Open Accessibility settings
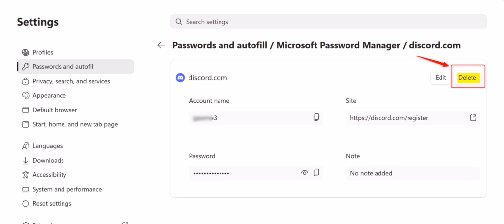The height and width of the screenshot is (224, 504). (49, 174)
